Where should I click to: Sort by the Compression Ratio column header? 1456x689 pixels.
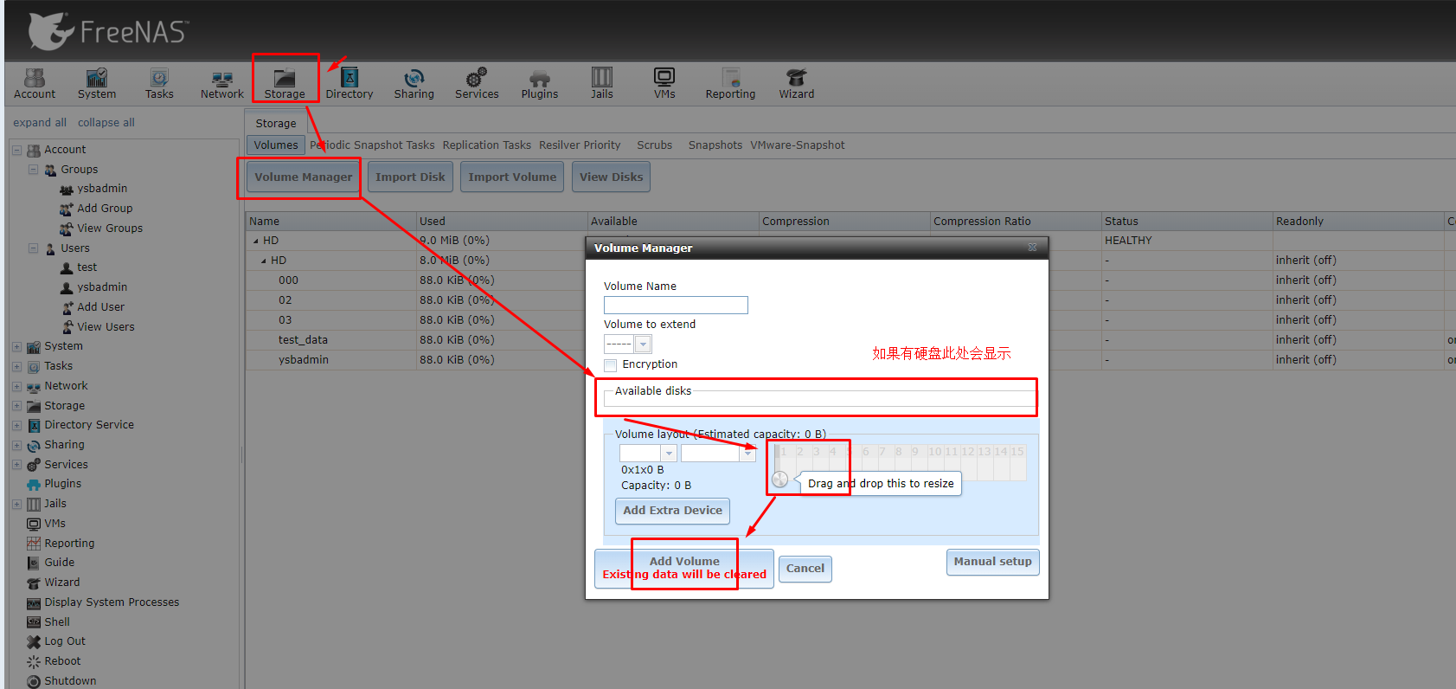(1016, 222)
